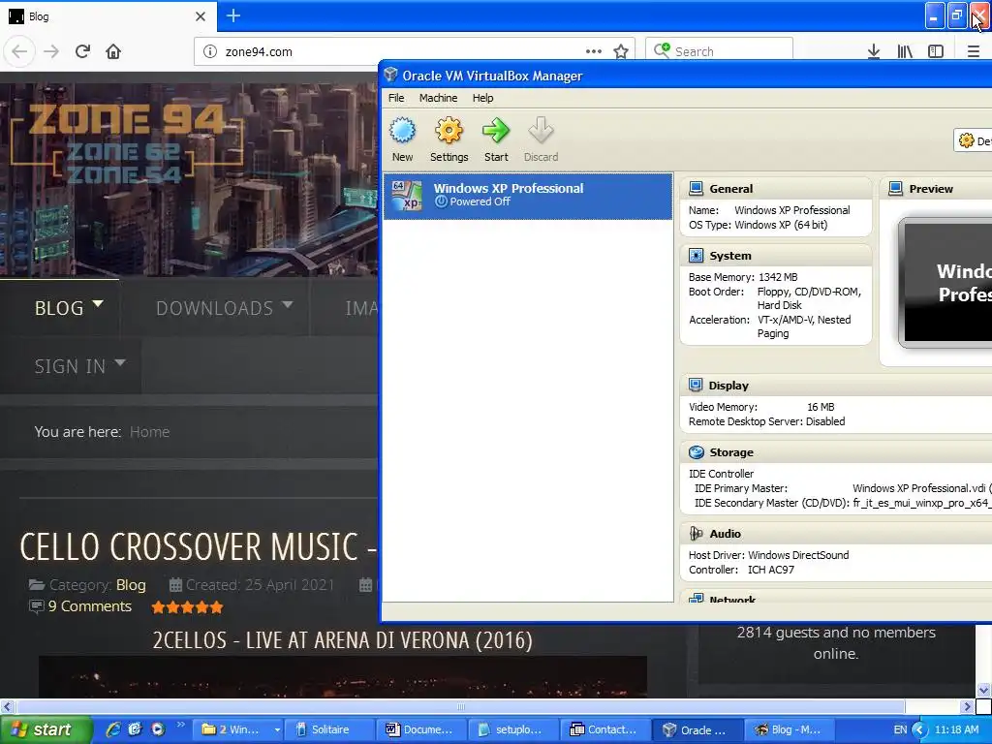Click the Firefox back arrow
The width and height of the screenshot is (992, 744).
[x=19, y=51]
